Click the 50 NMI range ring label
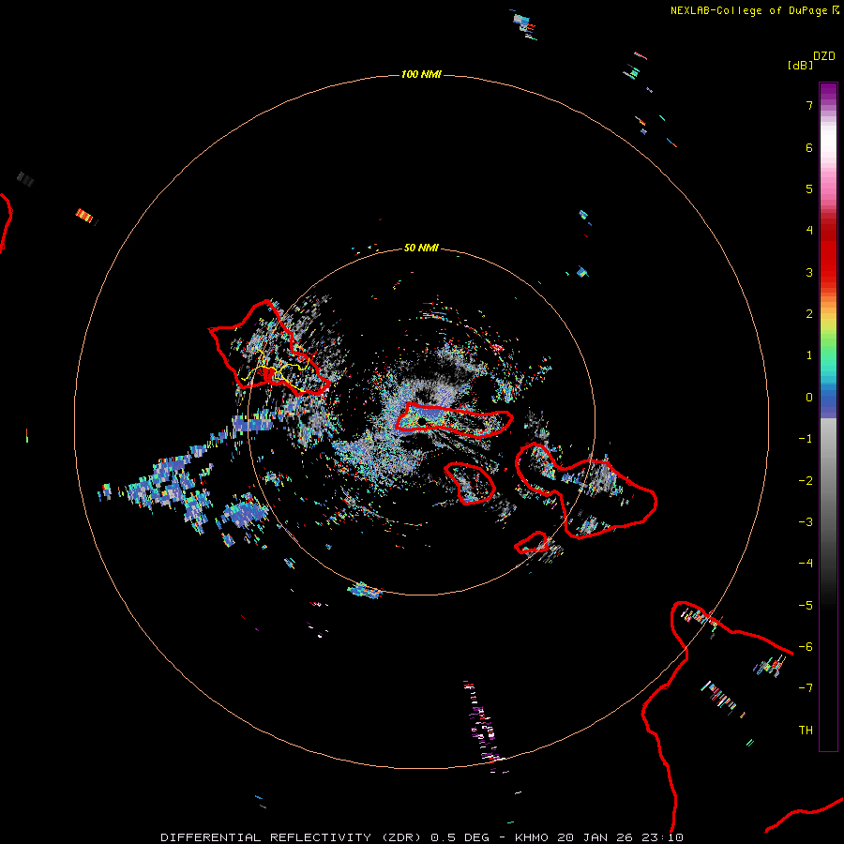 [421, 248]
